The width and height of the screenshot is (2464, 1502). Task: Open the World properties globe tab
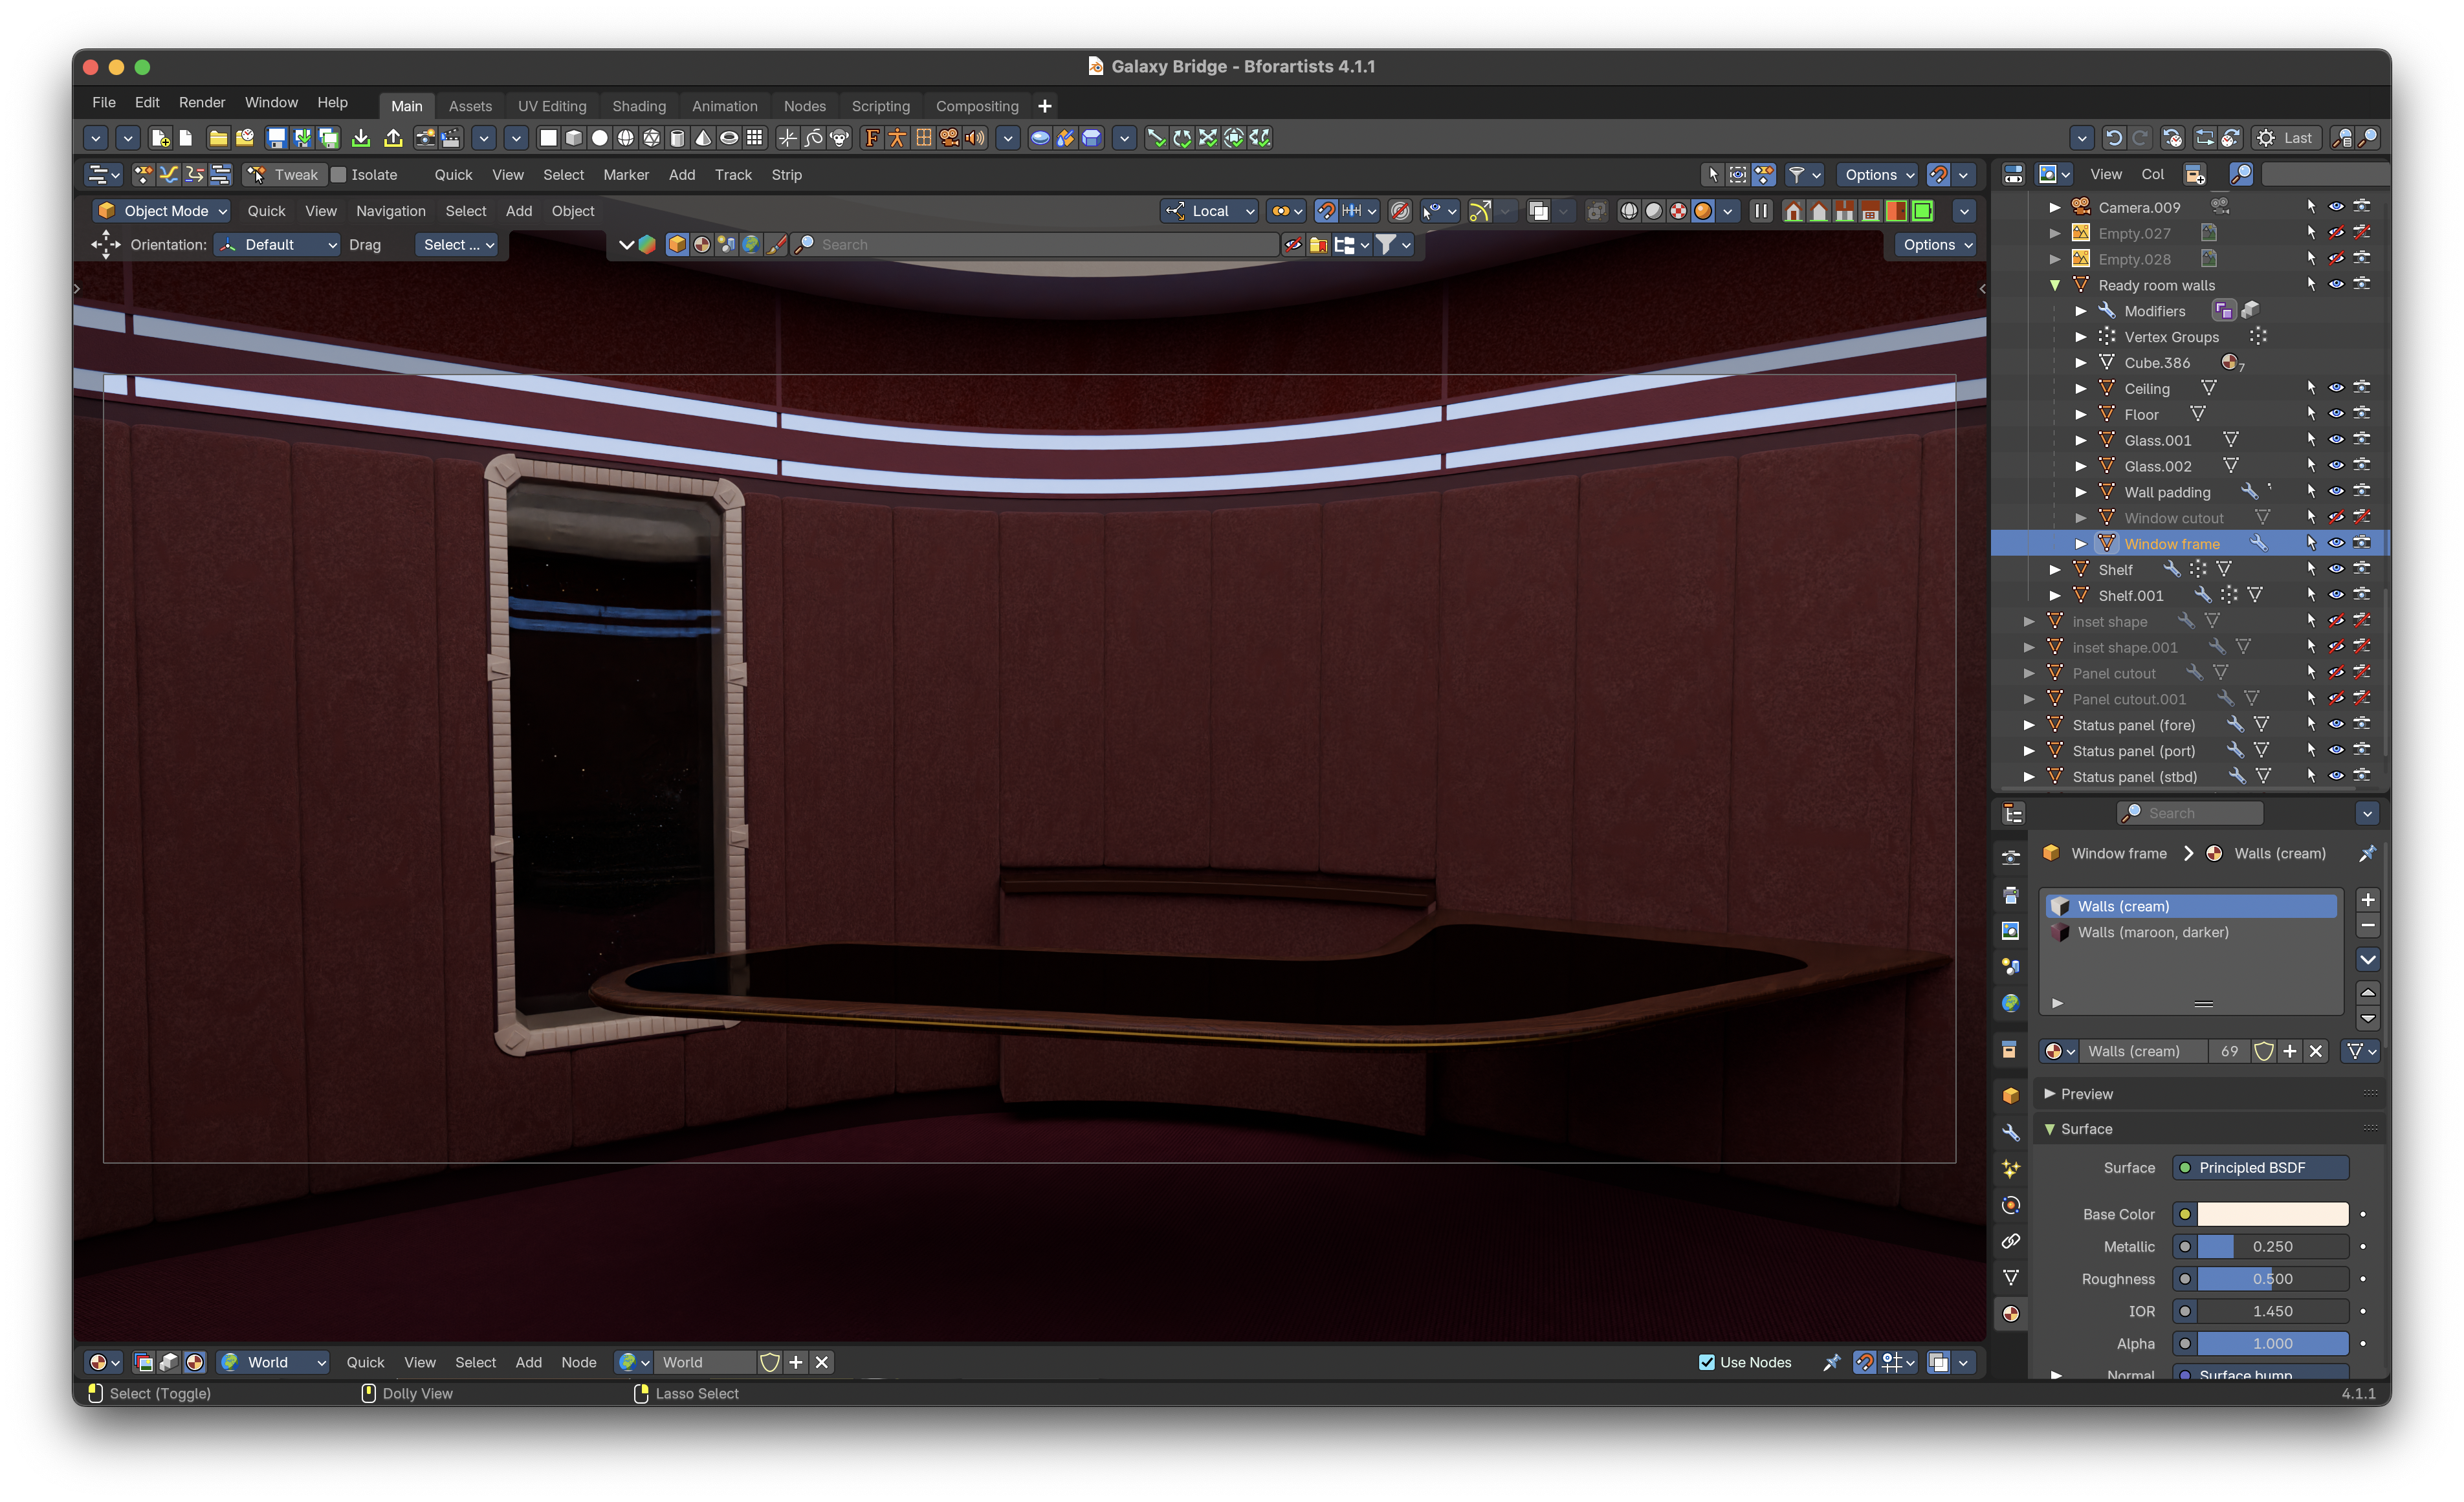pos(2010,1003)
